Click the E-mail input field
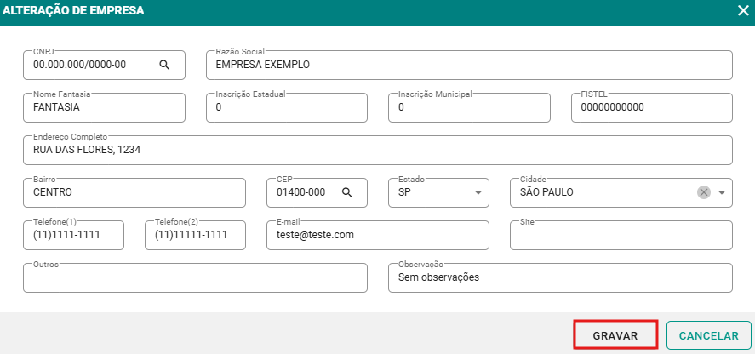Viewport: 755px width, 354px height. (x=377, y=235)
